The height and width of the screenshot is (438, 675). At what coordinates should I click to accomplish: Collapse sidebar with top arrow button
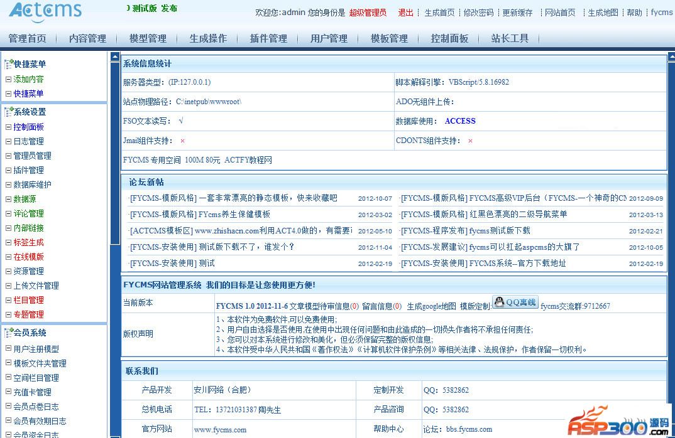(115, 56)
